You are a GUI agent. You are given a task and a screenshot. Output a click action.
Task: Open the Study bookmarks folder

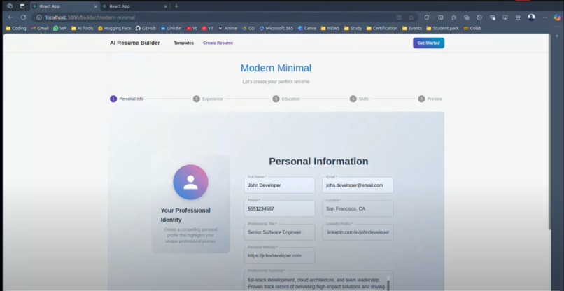(x=353, y=28)
